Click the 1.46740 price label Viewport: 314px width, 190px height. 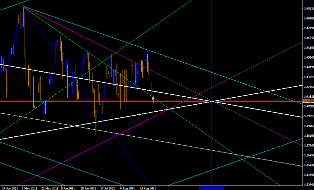pyautogui.click(x=309, y=38)
